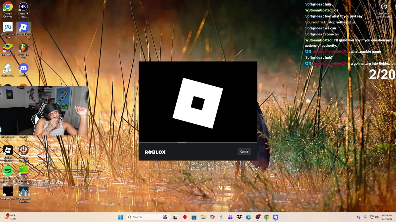The height and width of the screenshot is (222, 396).
Task: Open the red diamond taskbar app
Action: (x=185, y=217)
